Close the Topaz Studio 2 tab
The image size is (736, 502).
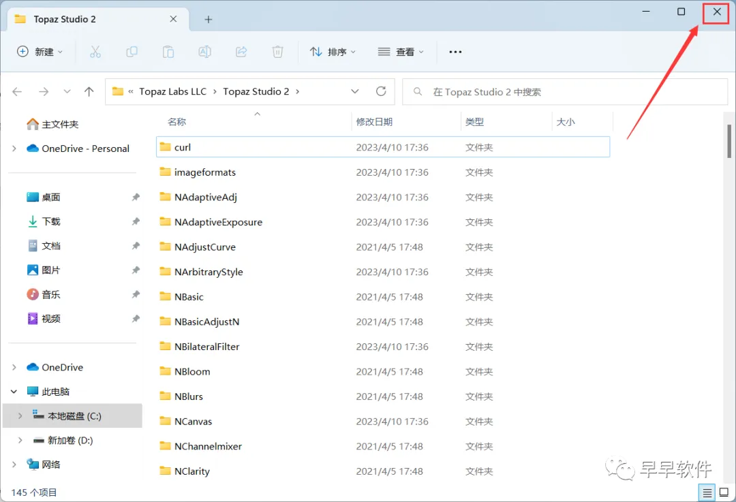173,19
